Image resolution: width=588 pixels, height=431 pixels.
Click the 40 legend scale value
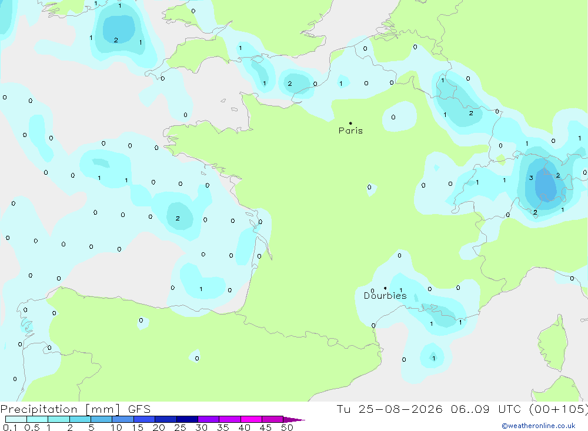tap(245, 427)
